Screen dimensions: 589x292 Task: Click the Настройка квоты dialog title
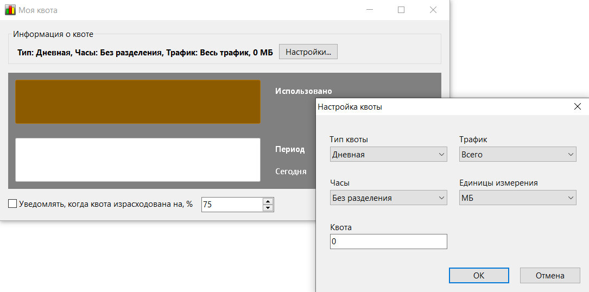[350, 107]
